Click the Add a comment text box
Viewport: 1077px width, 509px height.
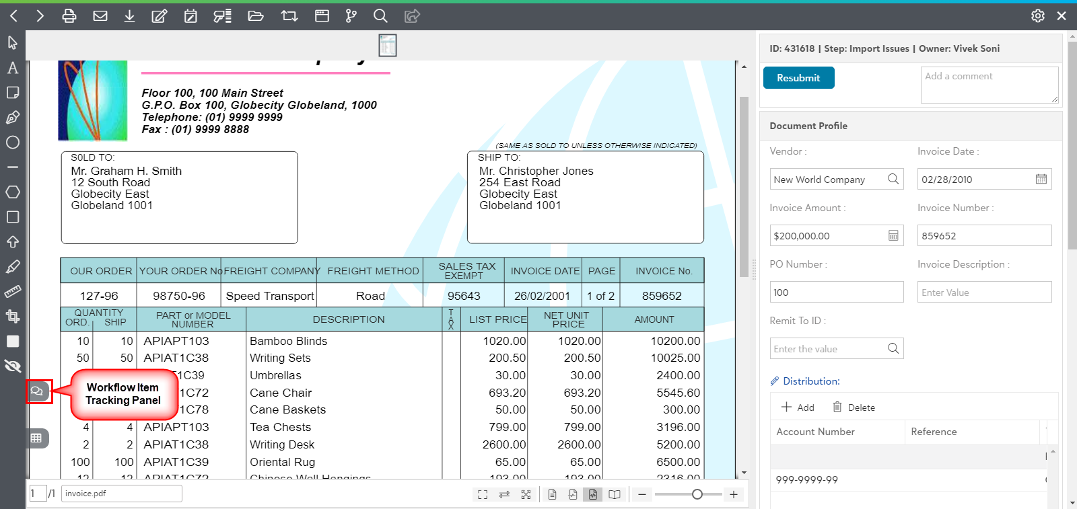click(x=988, y=85)
